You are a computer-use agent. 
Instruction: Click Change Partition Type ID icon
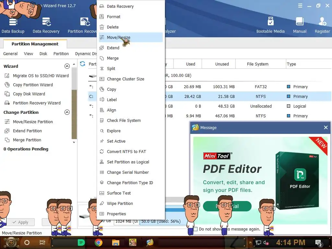pyautogui.click(x=102, y=183)
